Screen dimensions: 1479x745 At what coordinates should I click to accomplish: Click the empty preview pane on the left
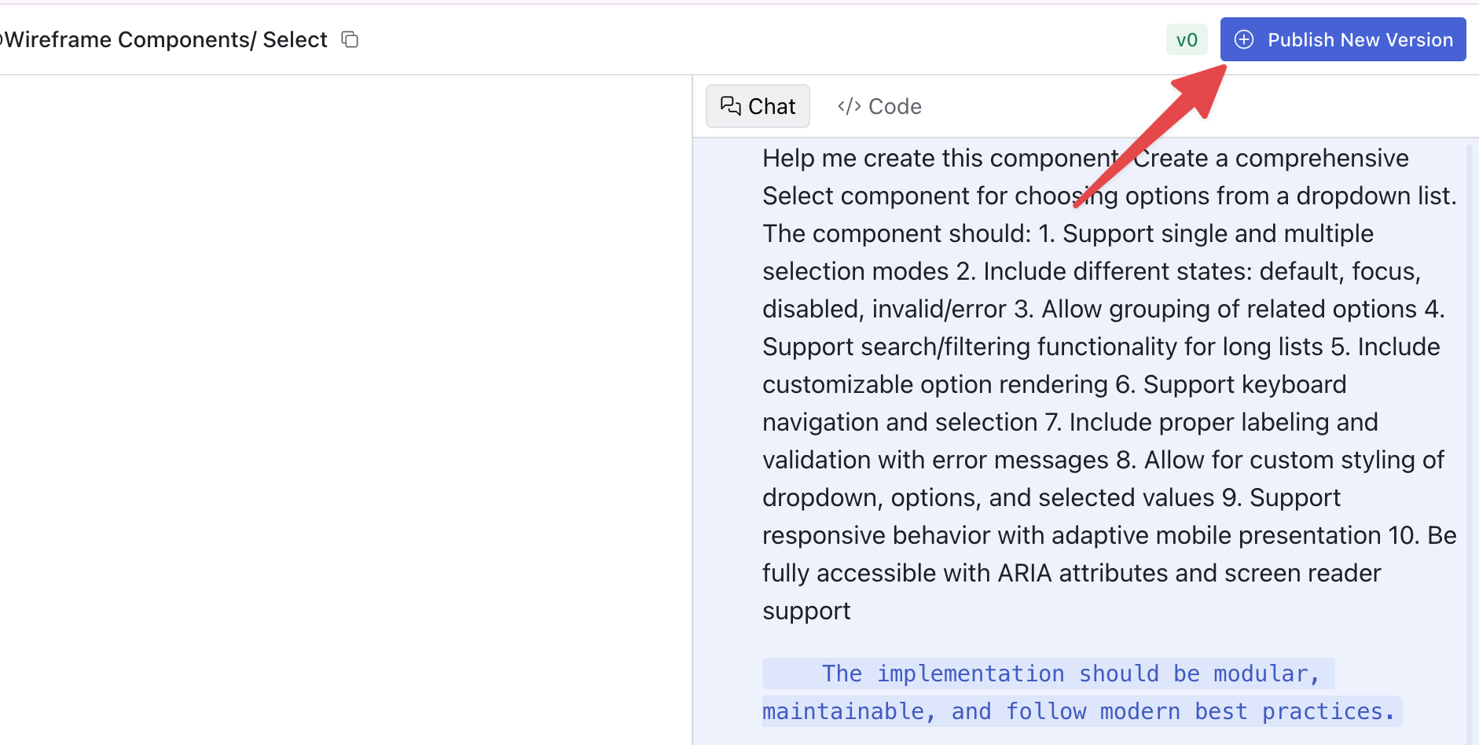pyautogui.click(x=346, y=410)
